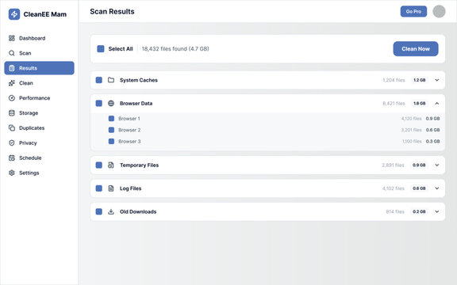Image resolution: width=457 pixels, height=285 pixels.
Task: Click the Clean sparkle icon in the sidebar
Action: [x=12, y=83]
